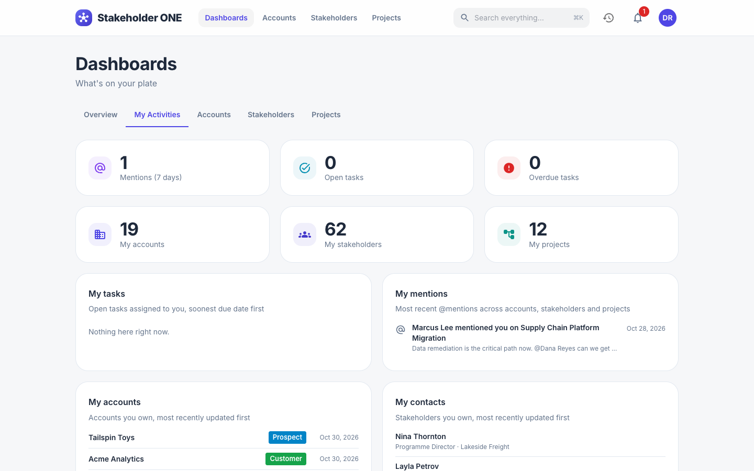The width and height of the screenshot is (754, 471).
Task: Open Dashboards in the top navigation
Action: tap(226, 18)
